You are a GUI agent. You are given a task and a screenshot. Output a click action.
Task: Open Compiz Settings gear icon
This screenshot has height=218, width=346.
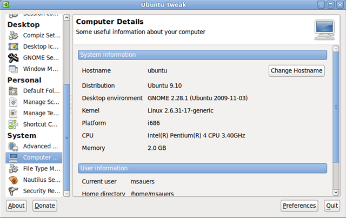click(x=13, y=35)
